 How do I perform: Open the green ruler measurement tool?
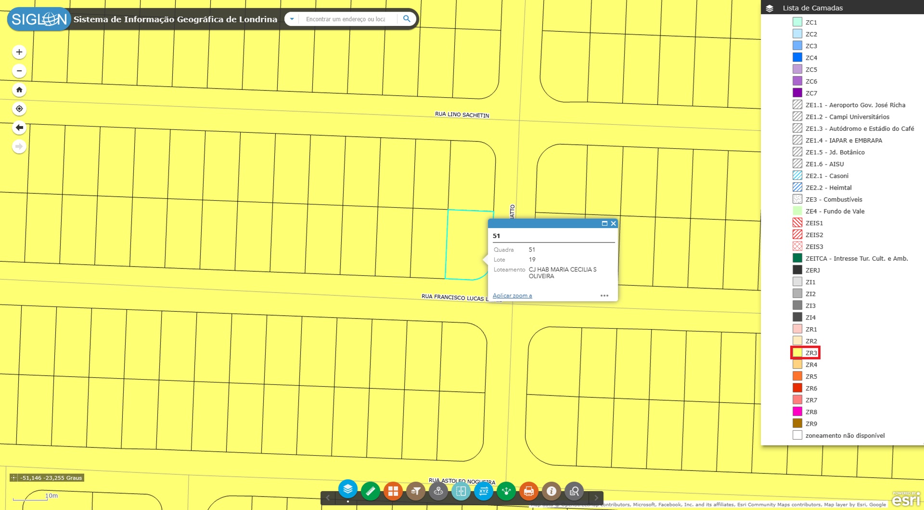pos(371,491)
